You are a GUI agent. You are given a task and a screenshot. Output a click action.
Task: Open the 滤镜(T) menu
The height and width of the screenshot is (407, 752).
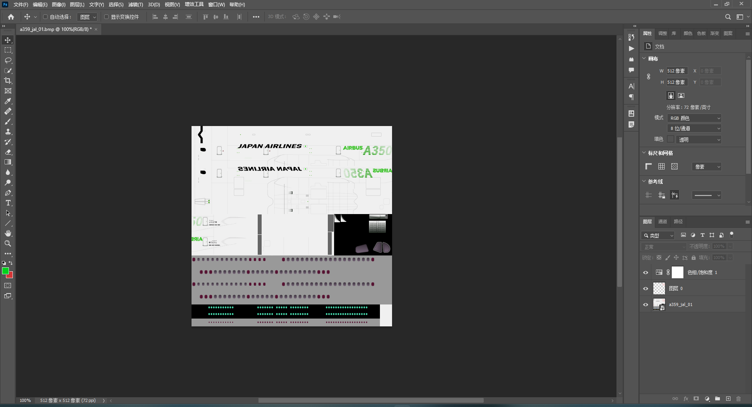click(136, 5)
